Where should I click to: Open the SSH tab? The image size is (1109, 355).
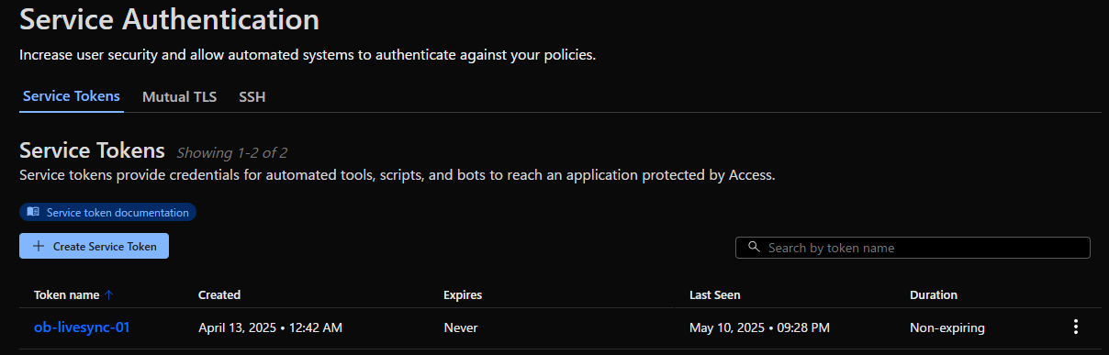pos(252,96)
